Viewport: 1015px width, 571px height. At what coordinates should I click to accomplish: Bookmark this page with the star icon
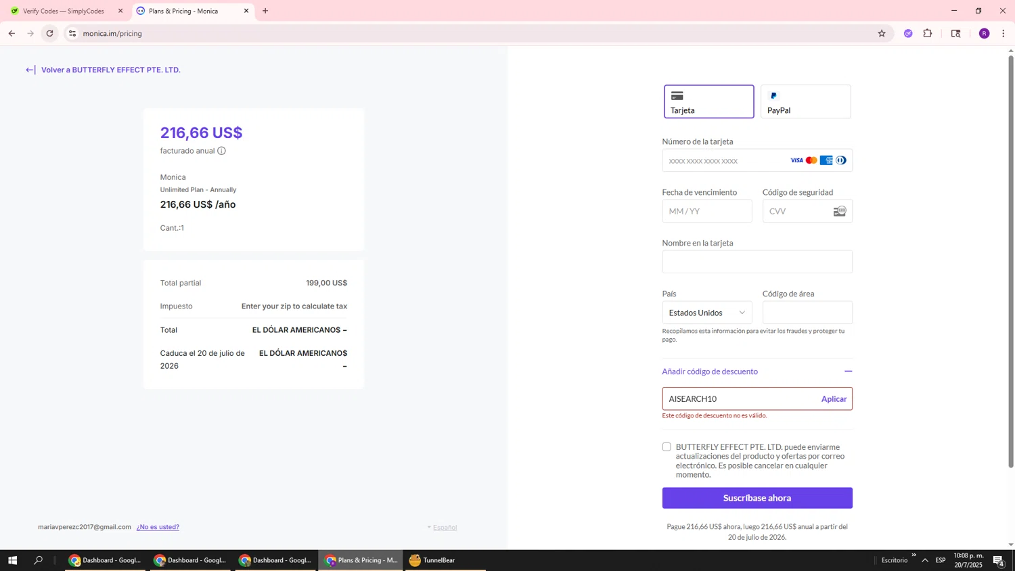pos(882,33)
